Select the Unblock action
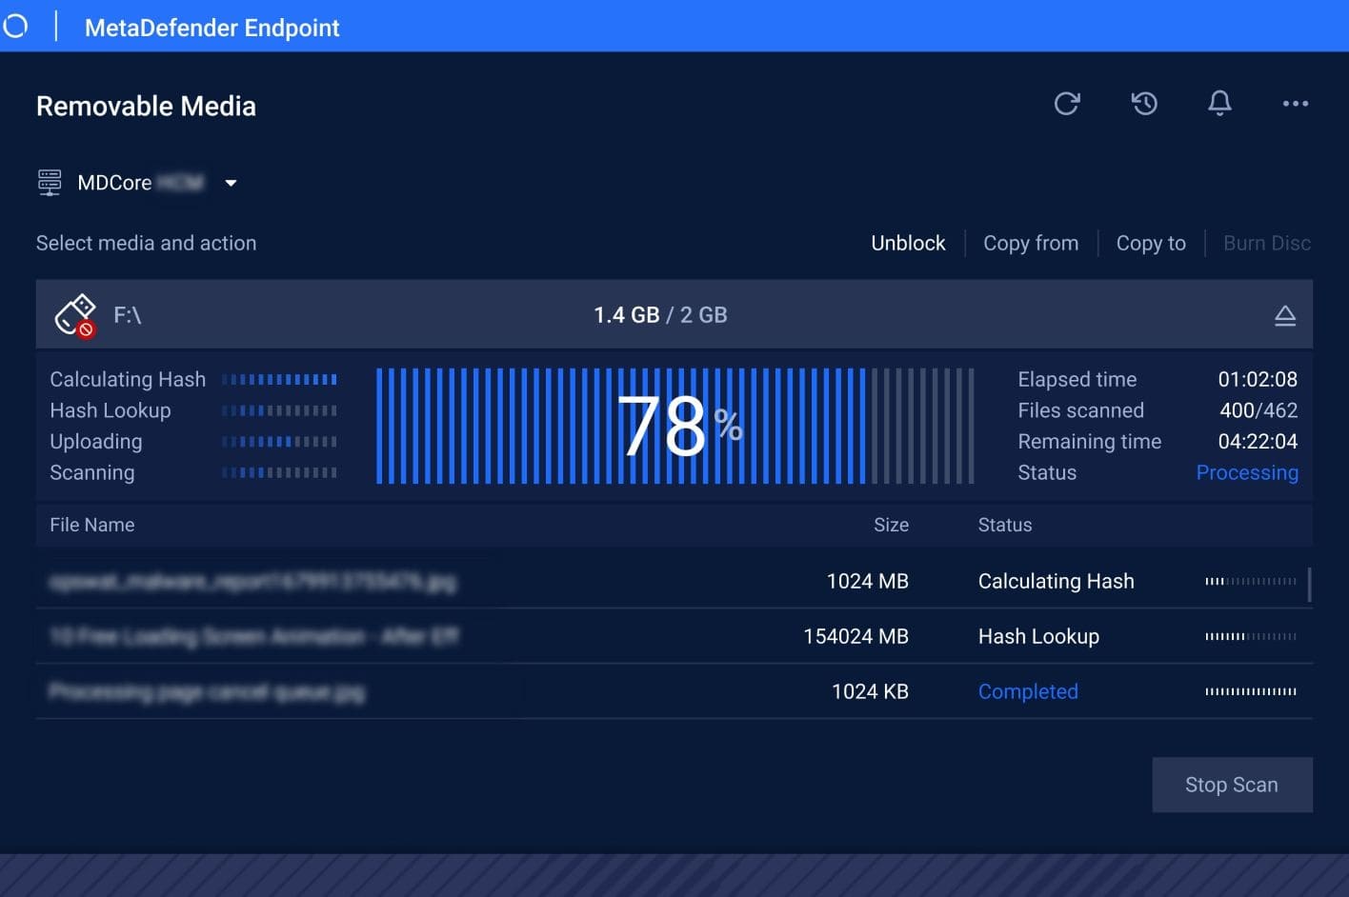 908,243
